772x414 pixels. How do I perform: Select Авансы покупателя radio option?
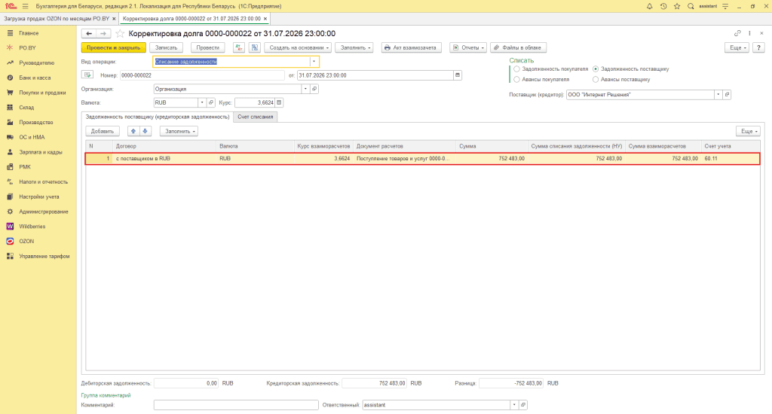point(516,79)
